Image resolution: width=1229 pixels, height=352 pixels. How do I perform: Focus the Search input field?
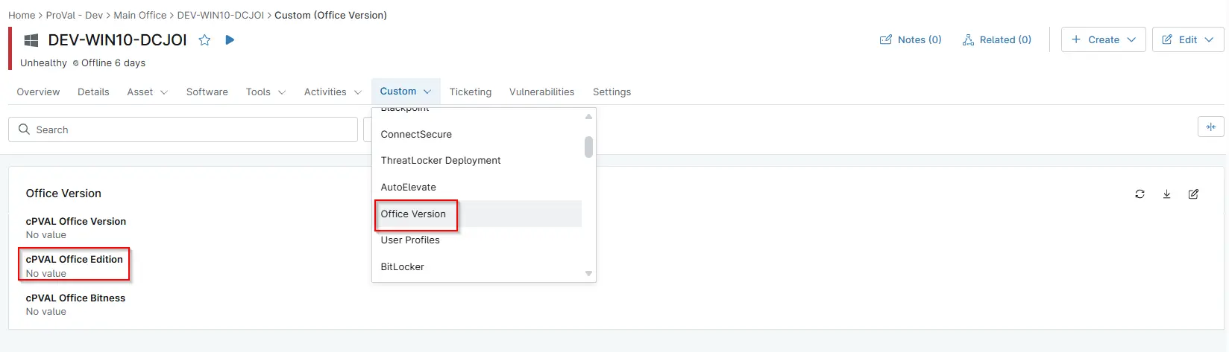(183, 129)
